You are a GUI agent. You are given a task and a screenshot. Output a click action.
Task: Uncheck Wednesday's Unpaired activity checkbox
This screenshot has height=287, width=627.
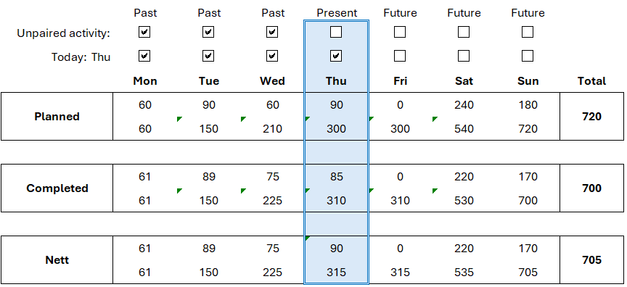(x=272, y=32)
